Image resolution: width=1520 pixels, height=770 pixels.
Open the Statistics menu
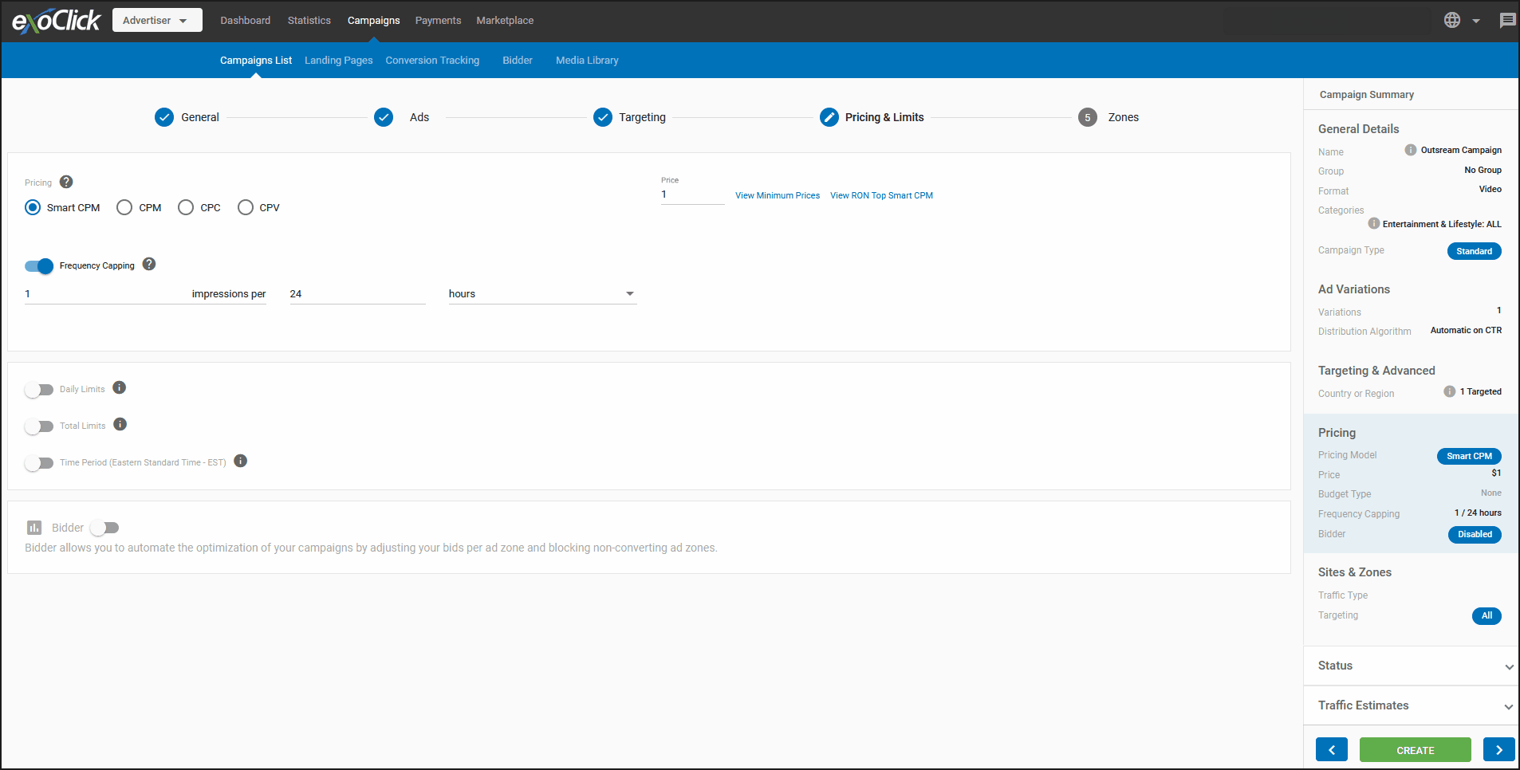click(x=309, y=21)
